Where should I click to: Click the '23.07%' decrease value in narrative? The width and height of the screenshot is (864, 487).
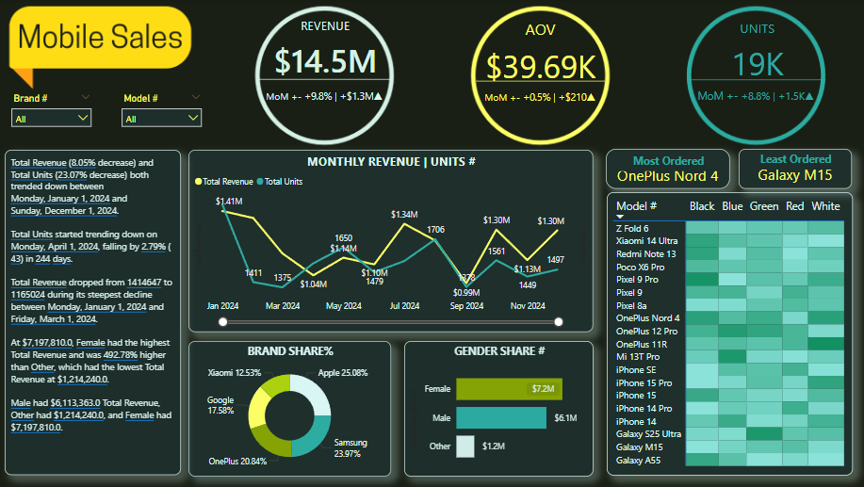pos(71,174)
